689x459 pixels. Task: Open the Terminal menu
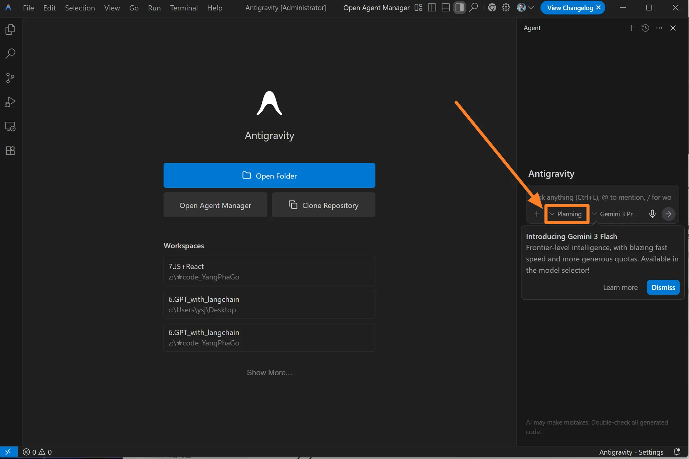point(184,8)
